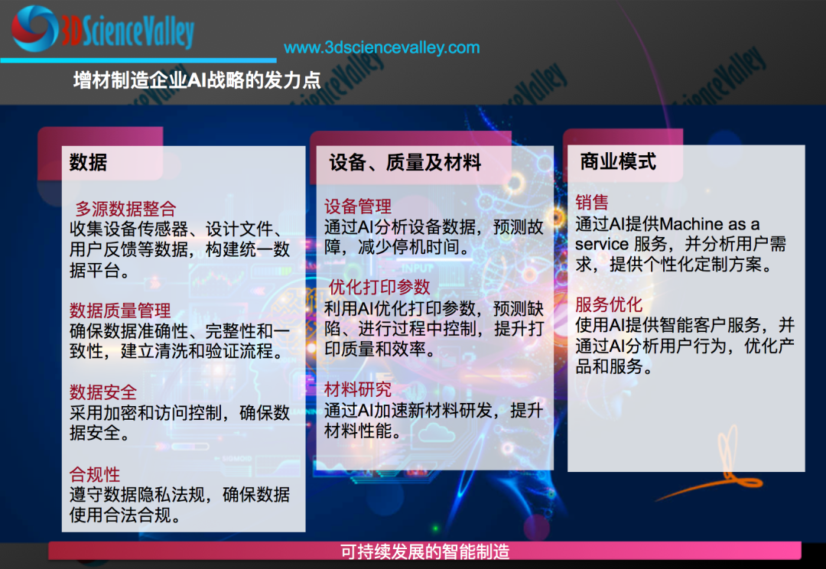
Task: Select the 商业模式 column header
Action: tap(619, 161)
